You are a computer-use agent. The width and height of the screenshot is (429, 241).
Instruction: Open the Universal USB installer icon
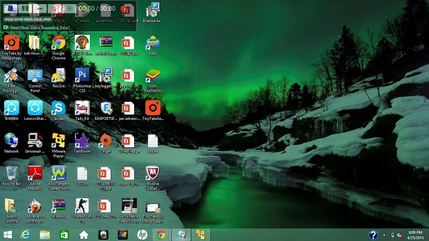pyautogui.click(x=35, y=143)
